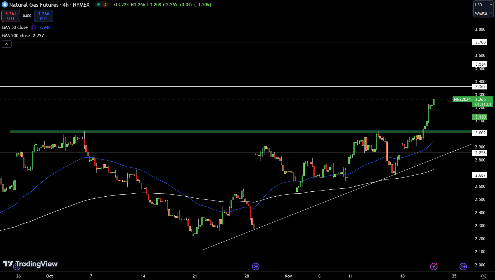Click the EMA 50 loading/refresh icon
Image resolution: width=495 pixels, height=280 pixels.
pos(34,27)
